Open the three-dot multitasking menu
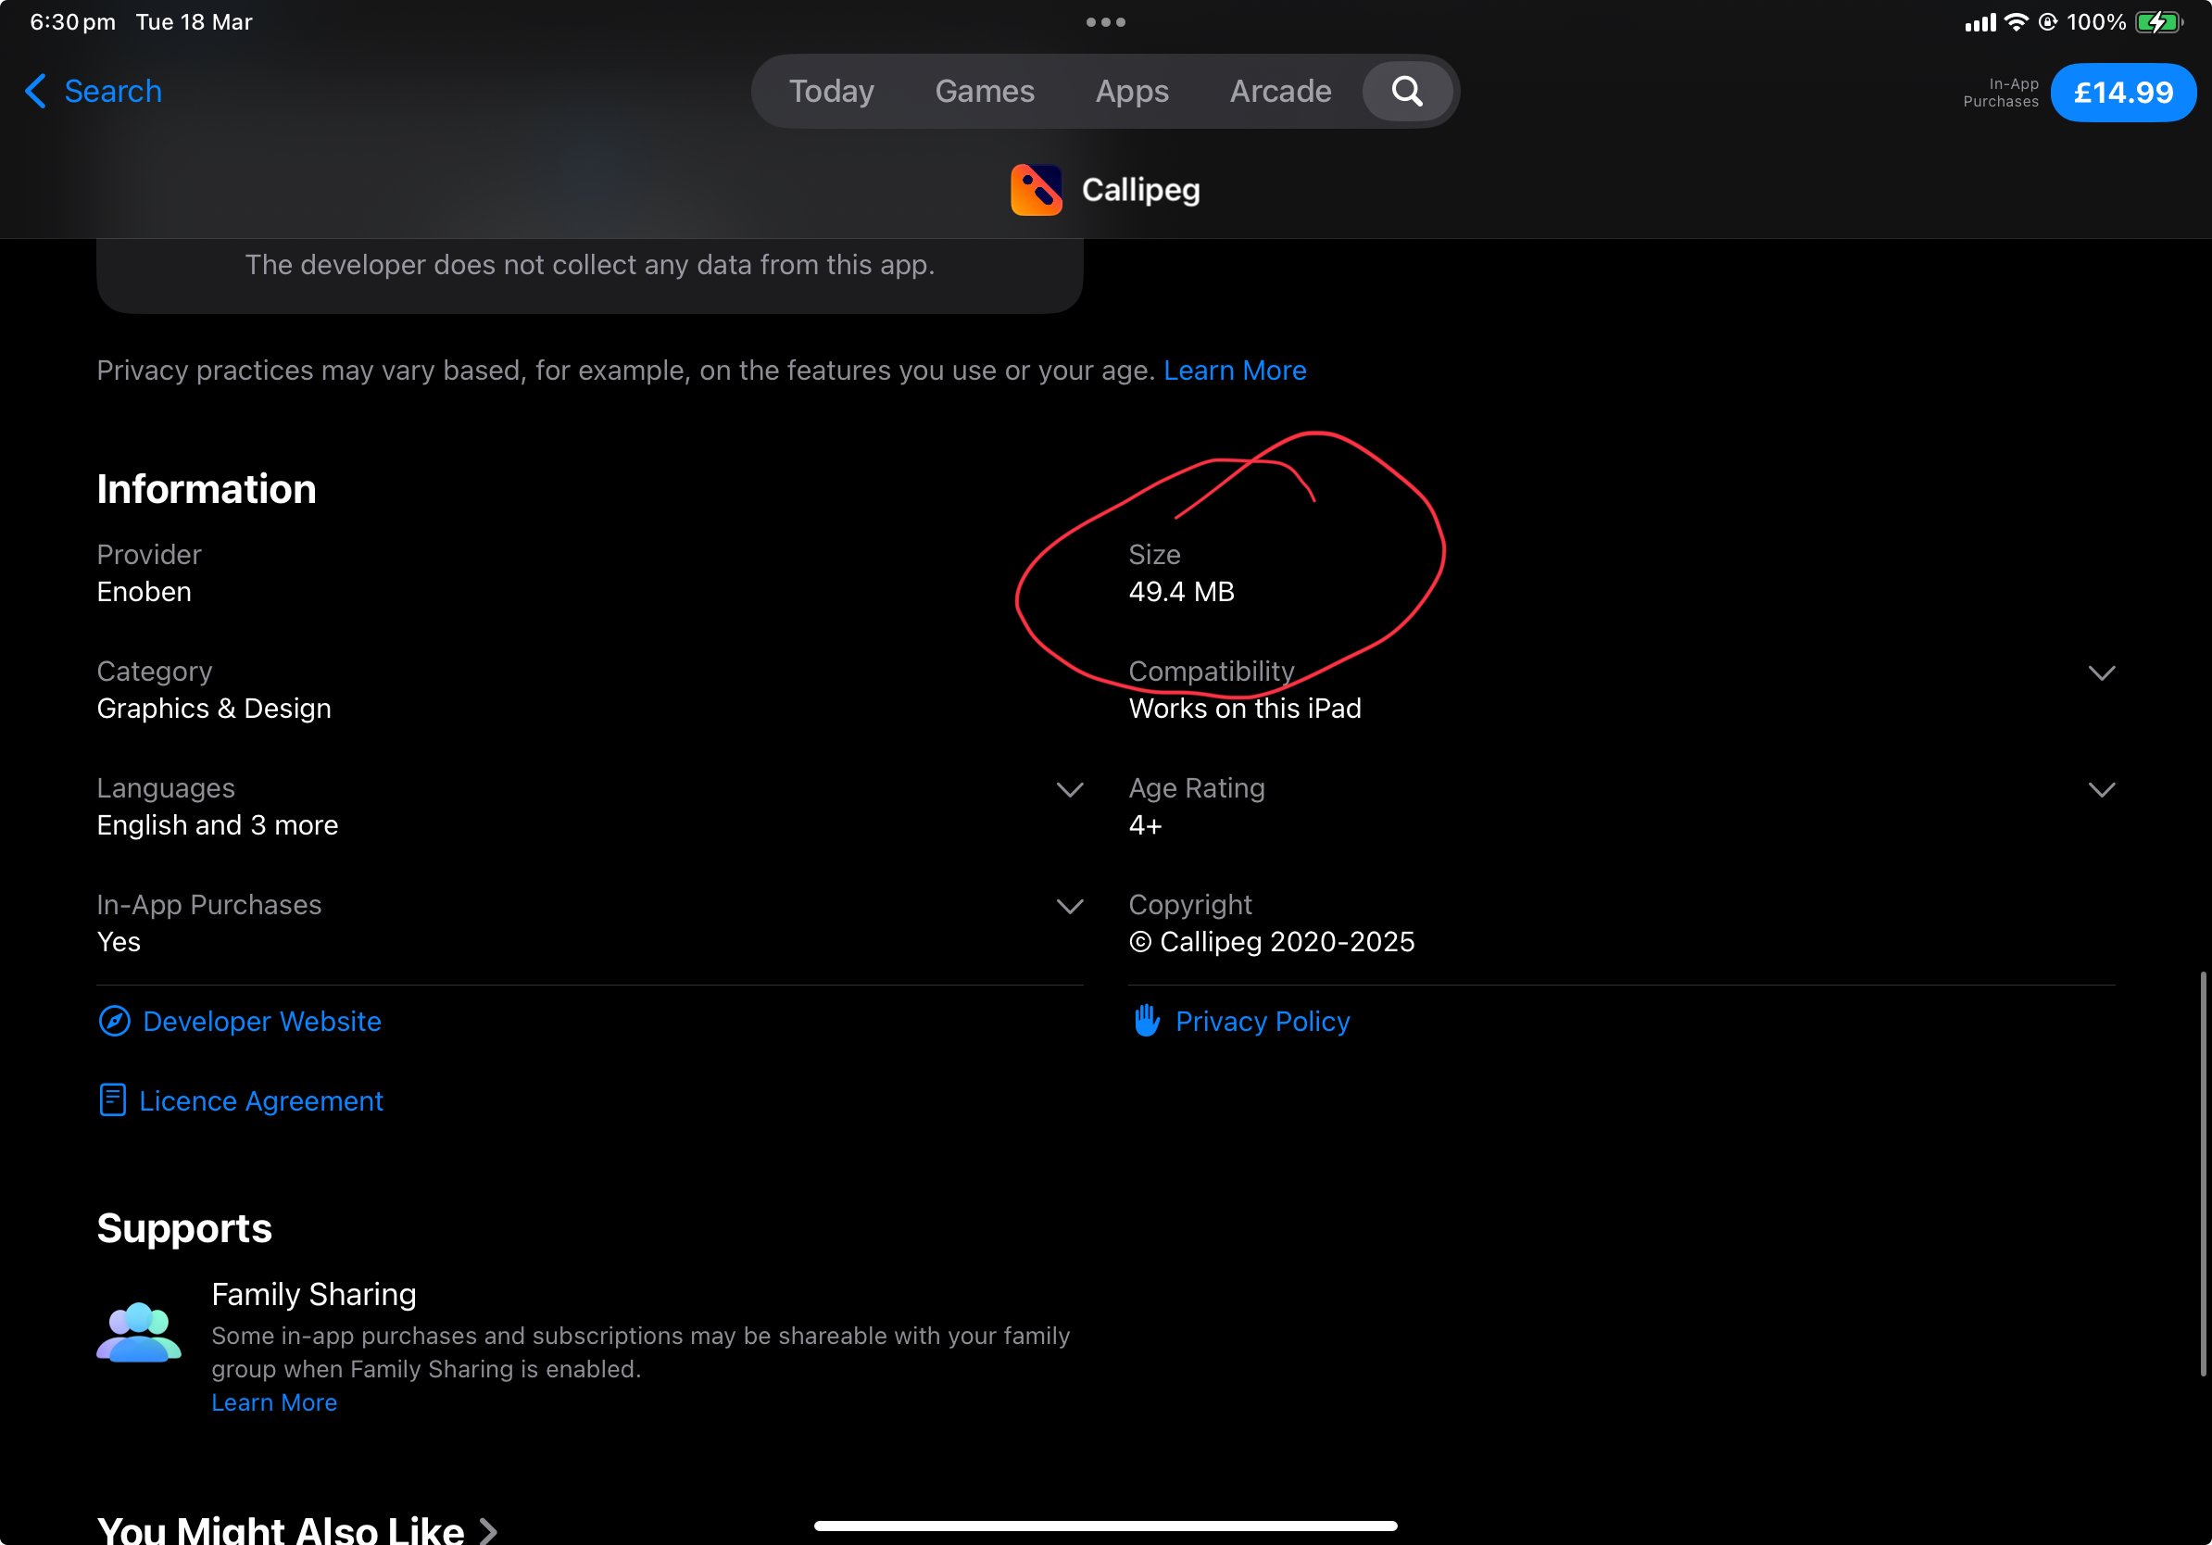Screen dimensions: 2212x1545 [1105, 22]
